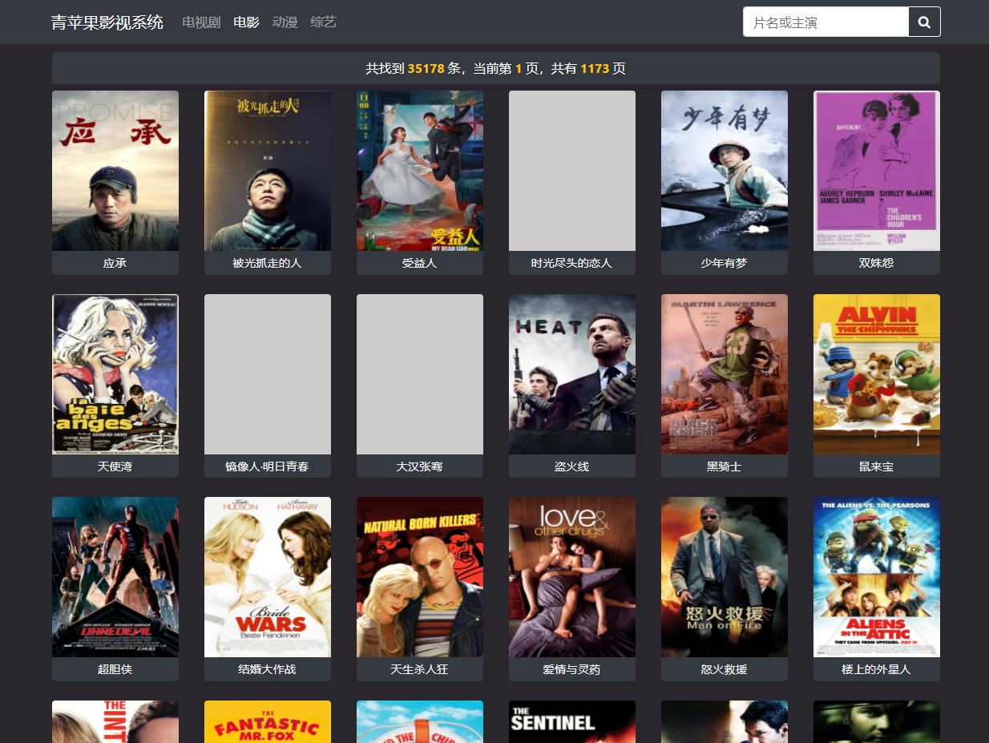Click the 爱情与灵药 title text
The height and width of the screenshot is (743, 989).
click(572, 669)
